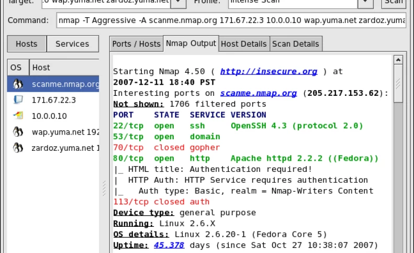Click 'Apache httpd 2.2.2 ((Fedora))' version text
414x253 pixels.
point(305,158)
